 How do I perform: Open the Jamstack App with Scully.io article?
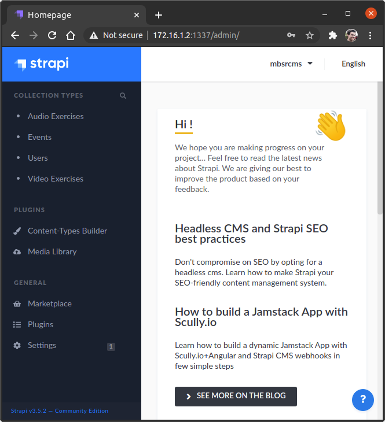click(261, 317)
